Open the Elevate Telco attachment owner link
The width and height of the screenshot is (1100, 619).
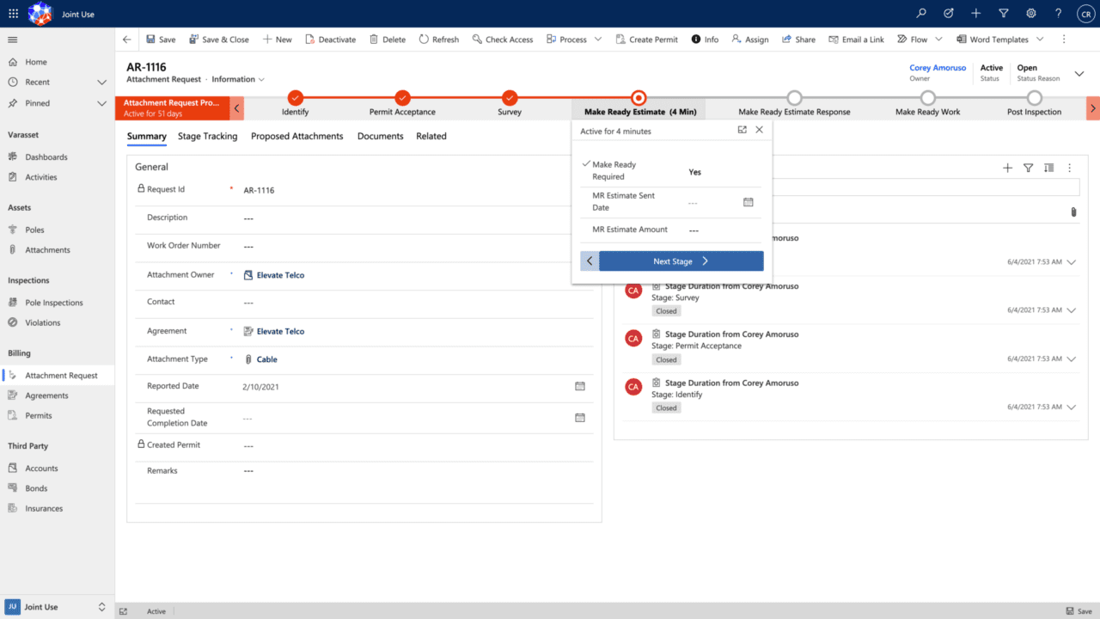(x=280, y=275)
